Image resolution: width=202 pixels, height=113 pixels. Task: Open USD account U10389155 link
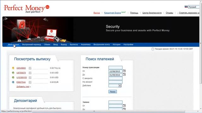[x=22, y=78]
